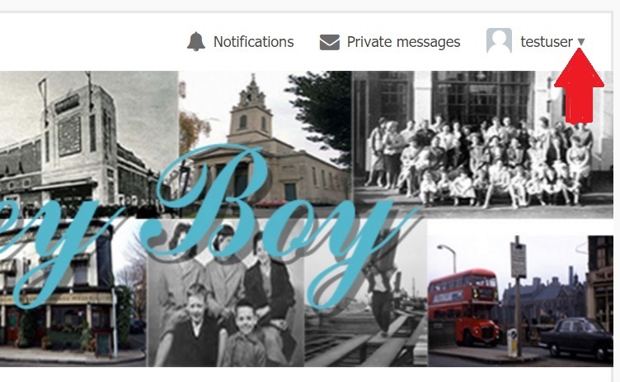The width and height of the screenshot is (620, 382).
Task: Click the family portrait with two boys
Action: tap(225, 292)
